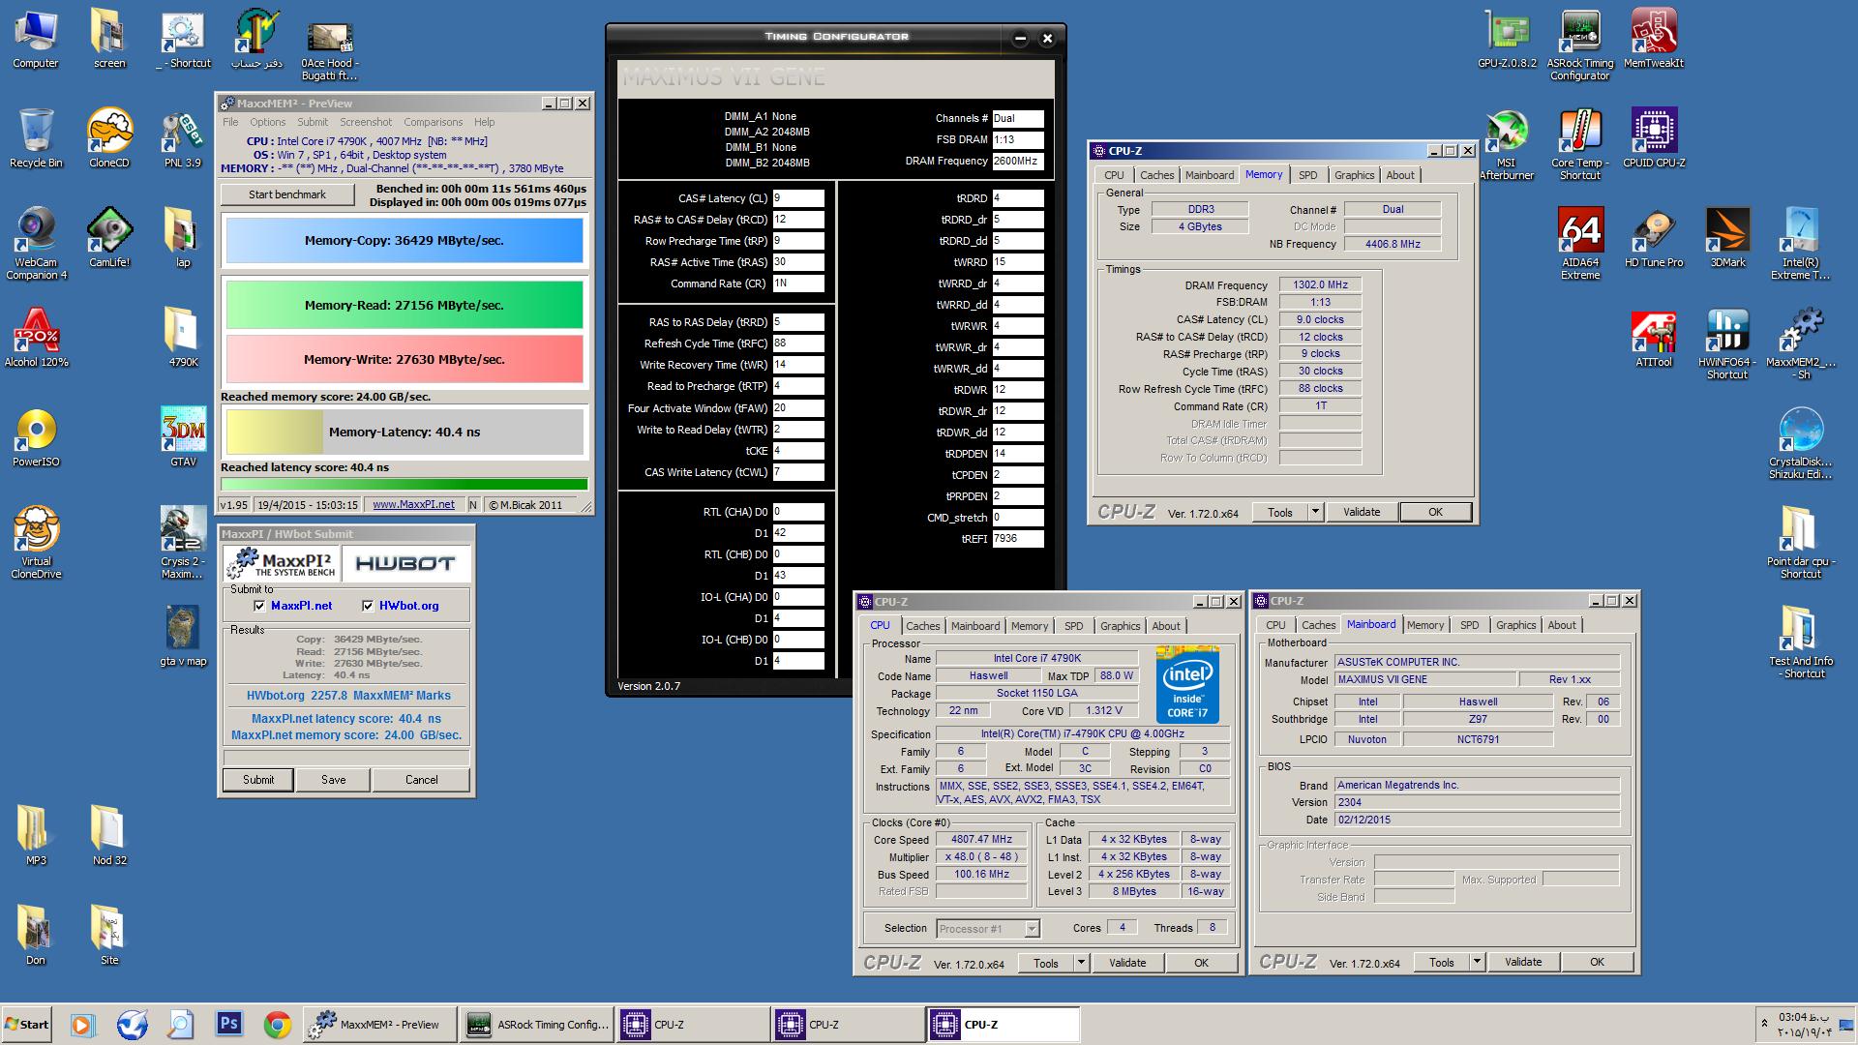Click the N button in MaxxMEM status bar
This screenshot has height=1045, width=1858.
473,505
